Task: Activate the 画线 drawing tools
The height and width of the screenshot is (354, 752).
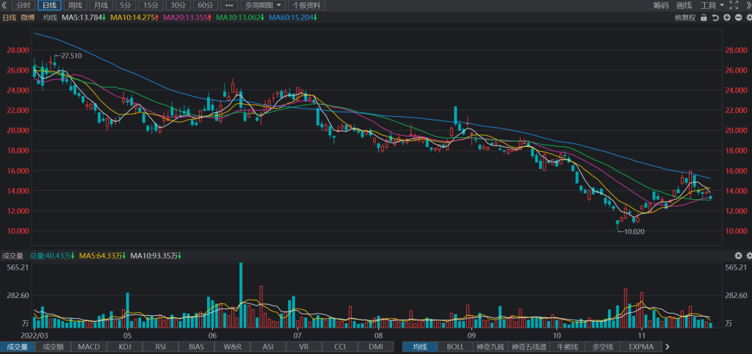Action: click(x=684, y=5)
